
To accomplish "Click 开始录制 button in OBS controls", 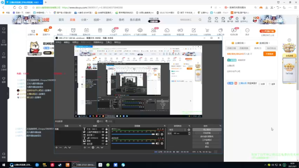I will pyautogui.click(x=207, y=133).
